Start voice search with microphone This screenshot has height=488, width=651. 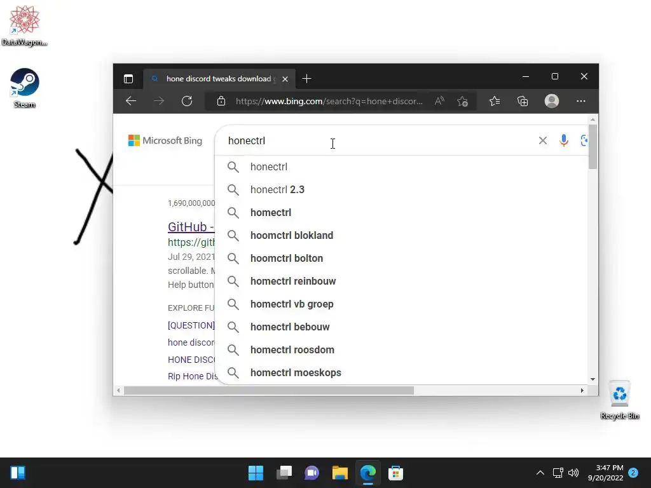coord(563,140)
